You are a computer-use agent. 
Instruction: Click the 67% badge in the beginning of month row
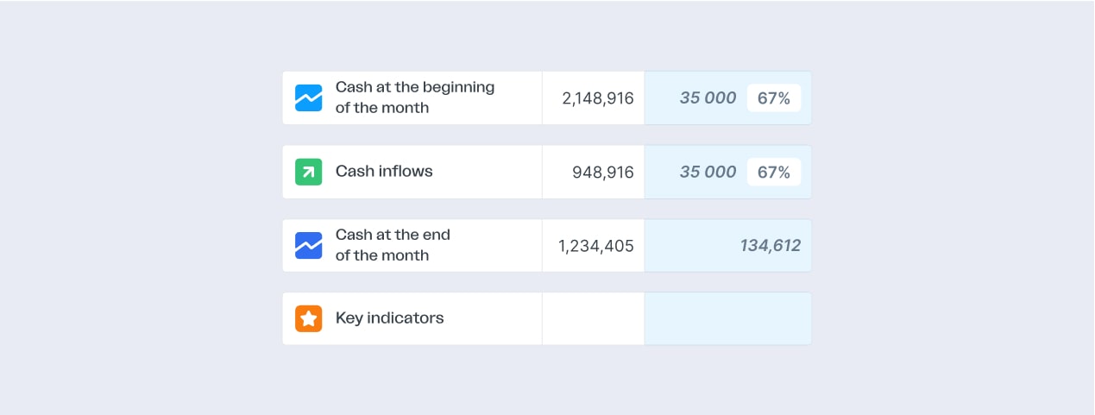point(773,98)
